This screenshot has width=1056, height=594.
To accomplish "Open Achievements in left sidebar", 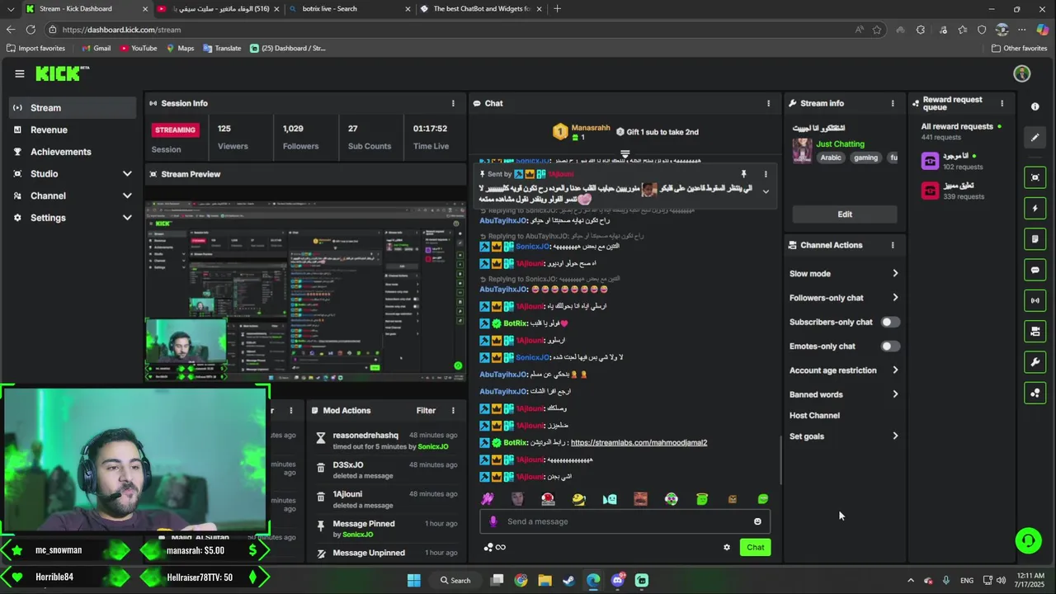I will point(73,152).
